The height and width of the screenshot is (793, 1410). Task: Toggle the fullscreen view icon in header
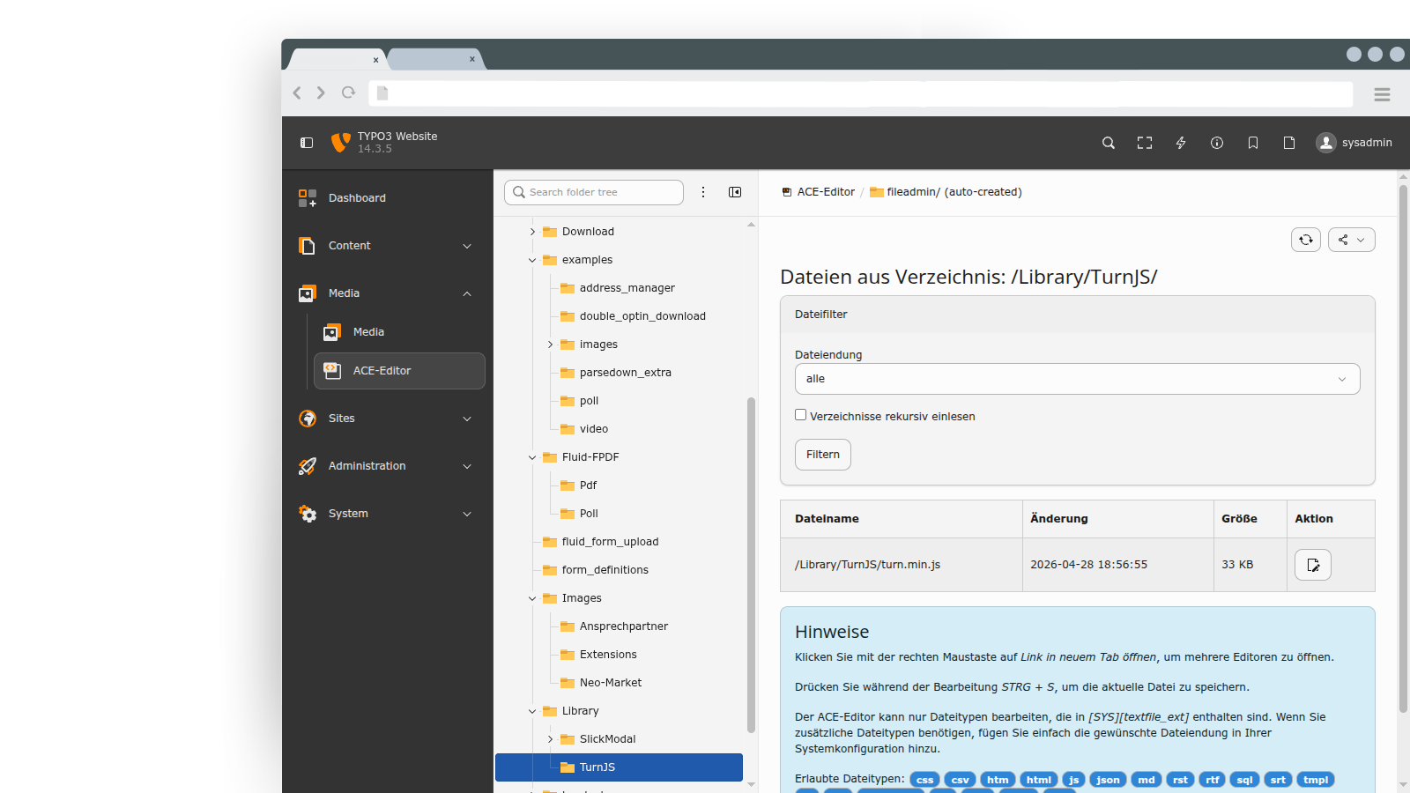coord(1145,143)
